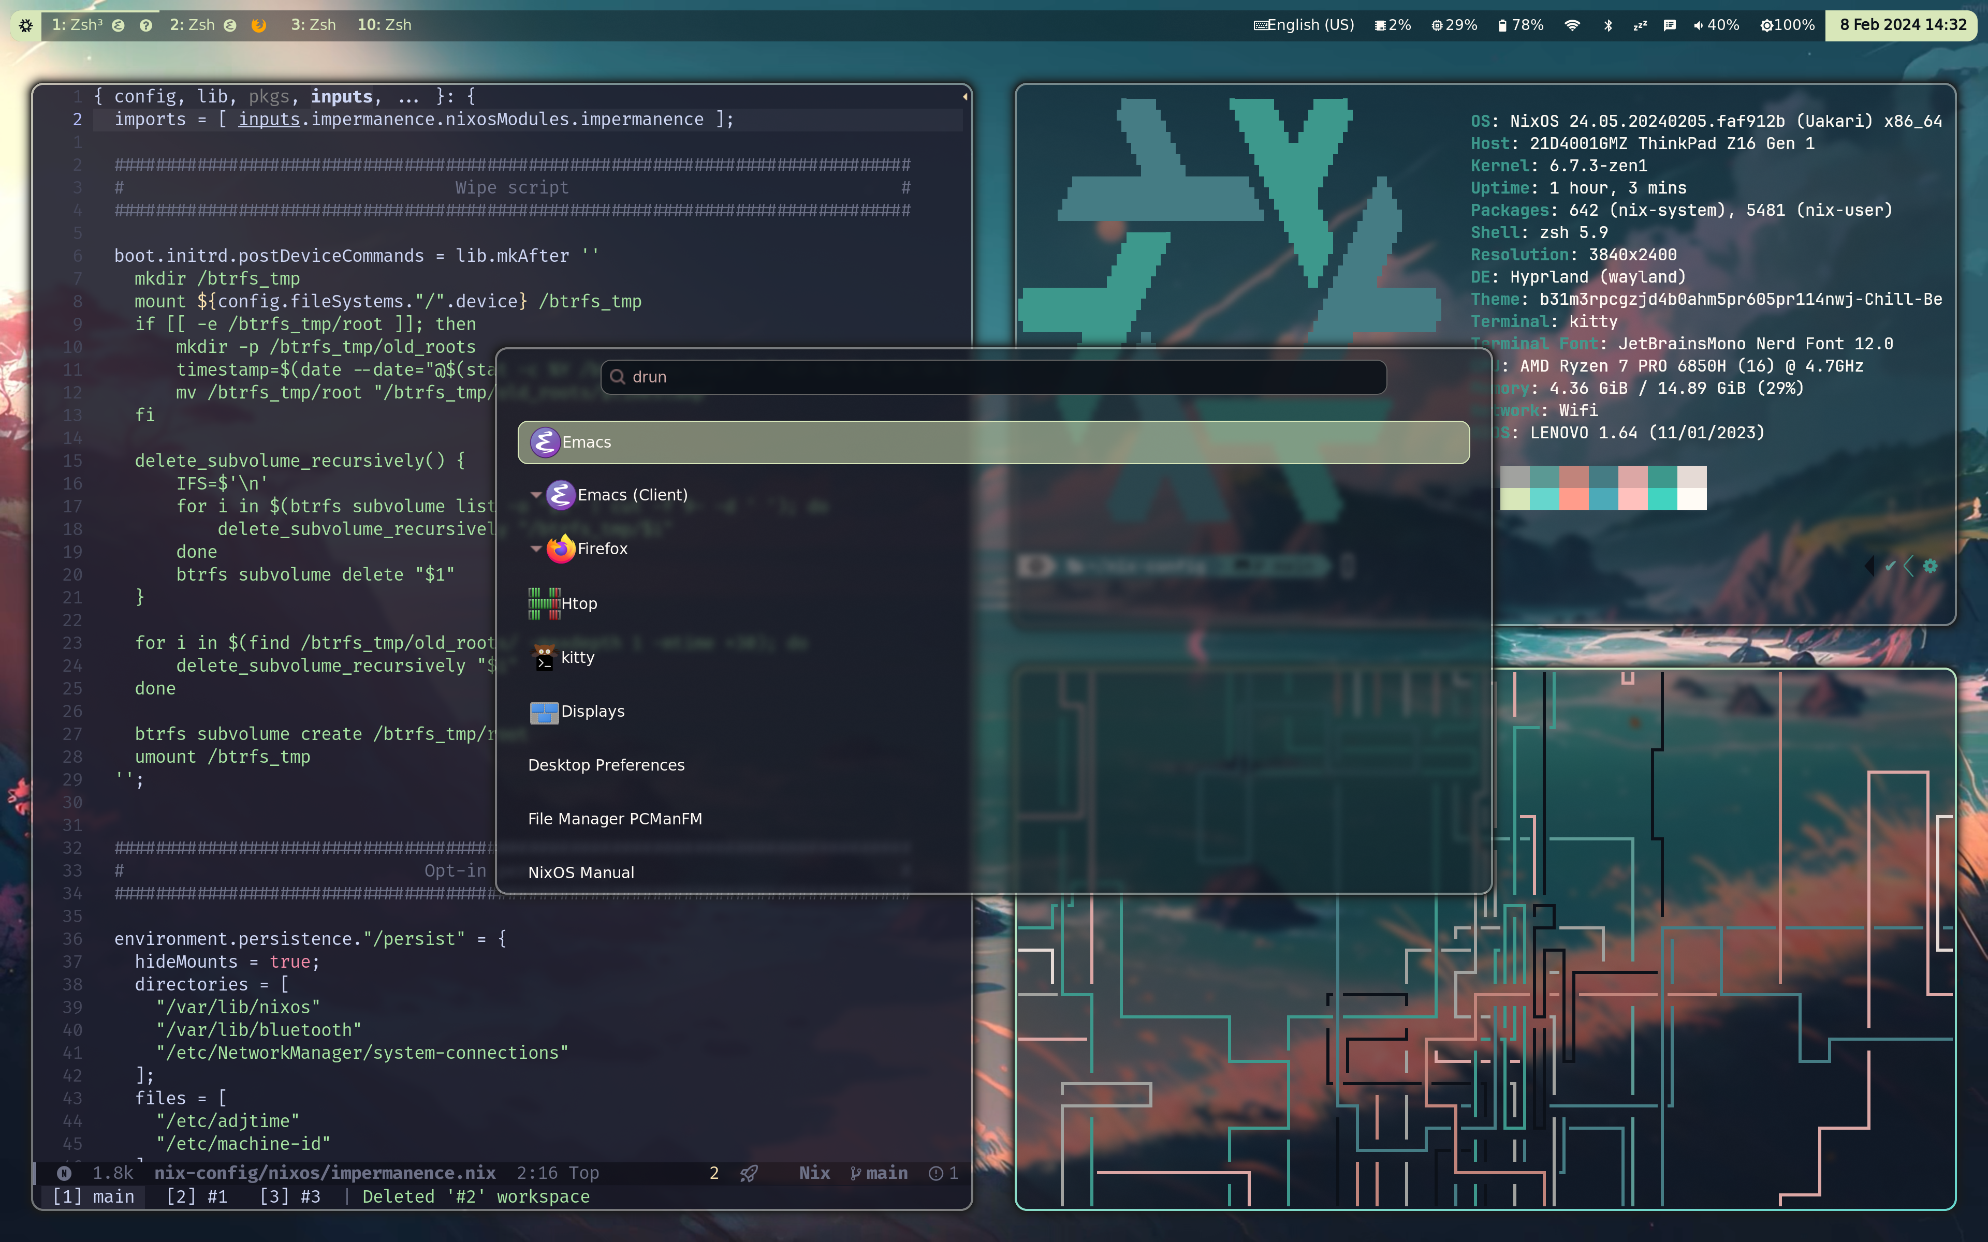The width and height of the screenshot is (1988, 1242).
Task: Click the volume 40% indicator
Action: [x=1716, y=25]
